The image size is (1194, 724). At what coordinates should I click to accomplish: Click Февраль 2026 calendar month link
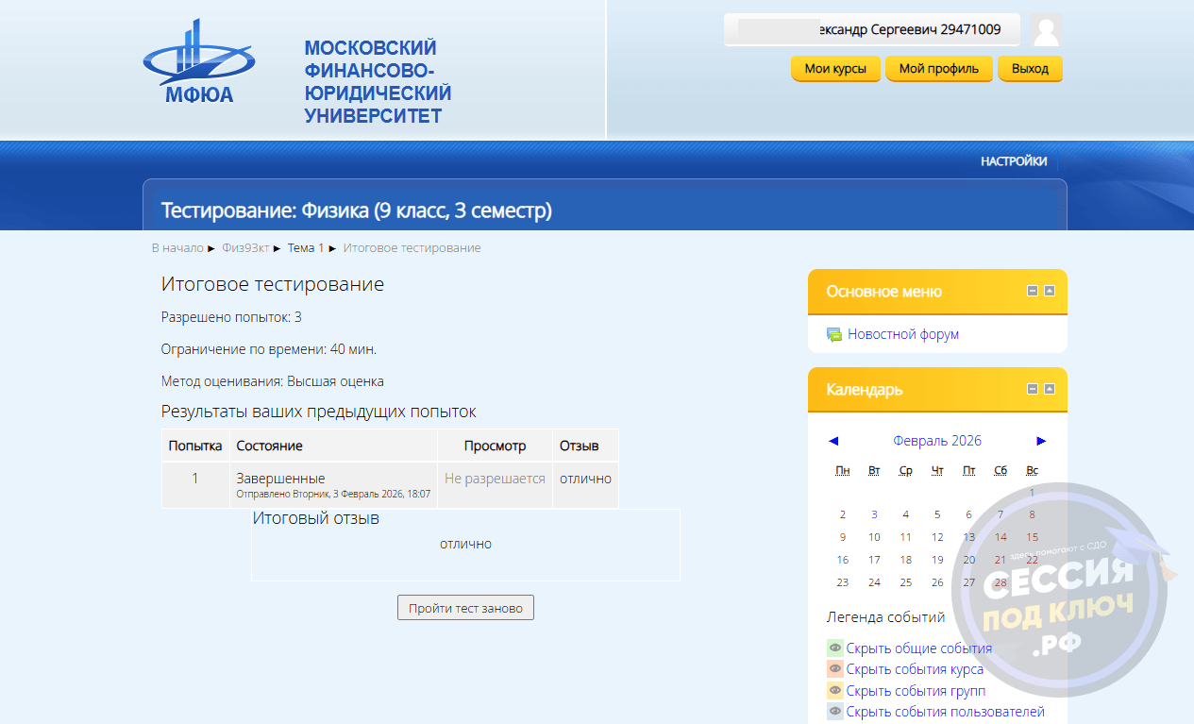936,441
